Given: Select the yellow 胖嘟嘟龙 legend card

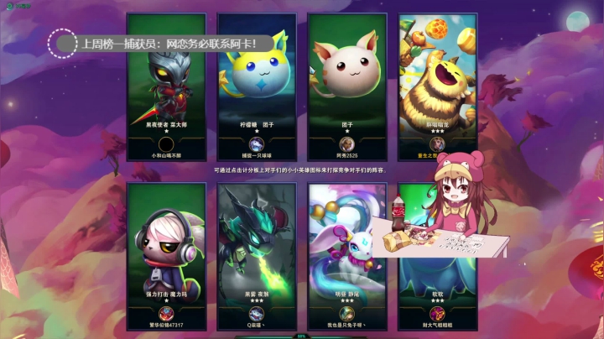Looking at the screenshot, I should (x=438, y=87).
